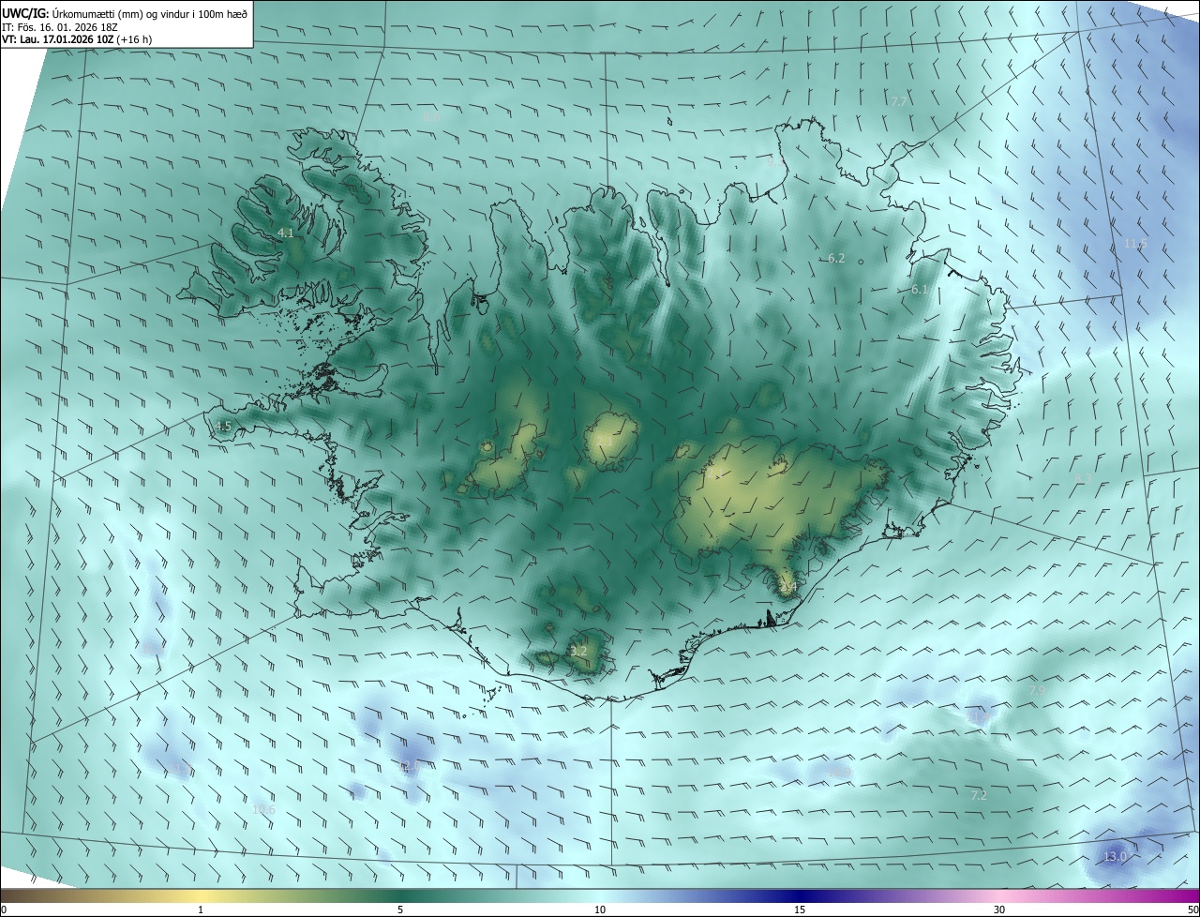
Task: Click the colorbar tick label 50
Action: tap(1193, 909)
